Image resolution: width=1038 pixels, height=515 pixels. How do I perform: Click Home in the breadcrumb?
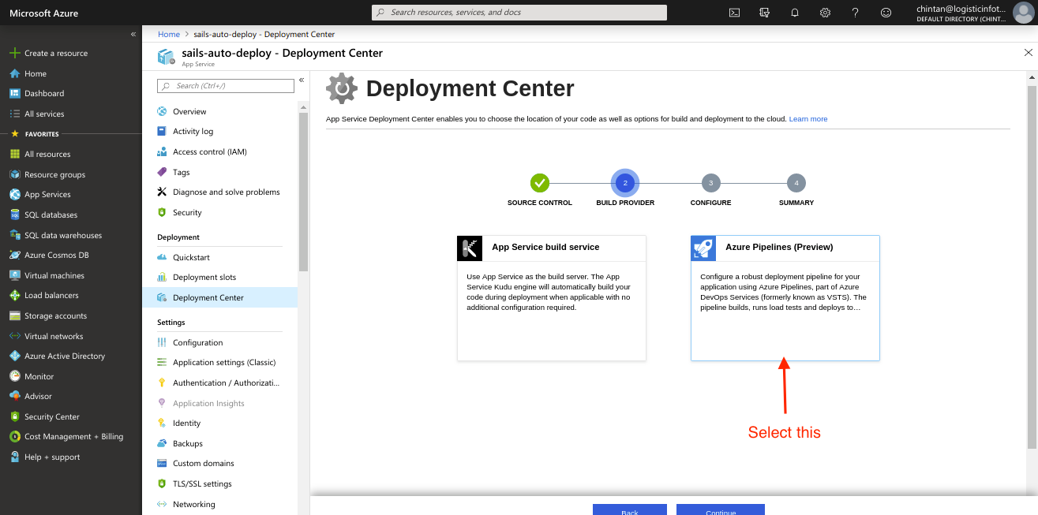pyautogui.click(x=169, y=34)
